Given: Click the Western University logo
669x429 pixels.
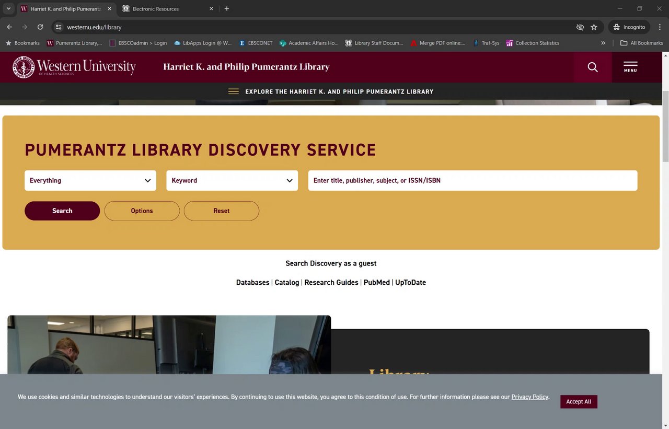Looking at the screenshot, I should [x=74, y=67].
